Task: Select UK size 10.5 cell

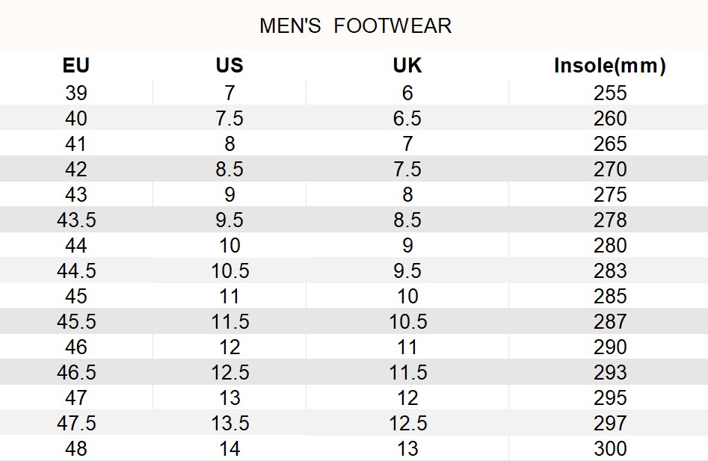Action: [407, 322]
